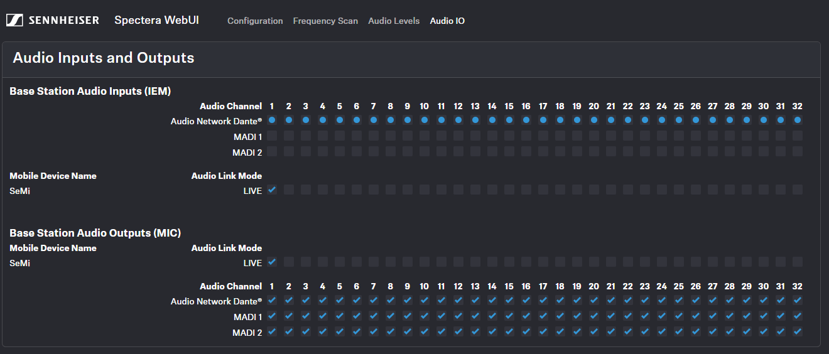The image size is (829, 354).
Task: Uncheck MADI 2 output for channel 32
Action: point(798,332)
